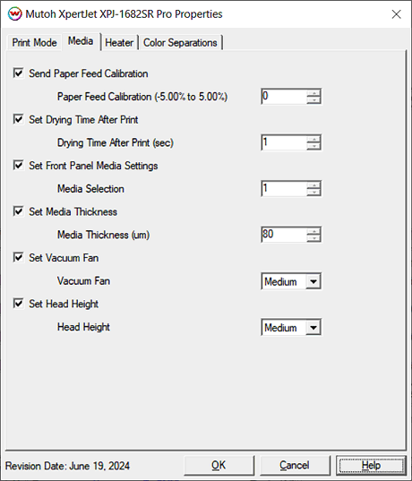This screenshot has height=481, width=412.
Task: Increase Paper Feed Calibration with up arrow
Action: (x=313, y=93)
